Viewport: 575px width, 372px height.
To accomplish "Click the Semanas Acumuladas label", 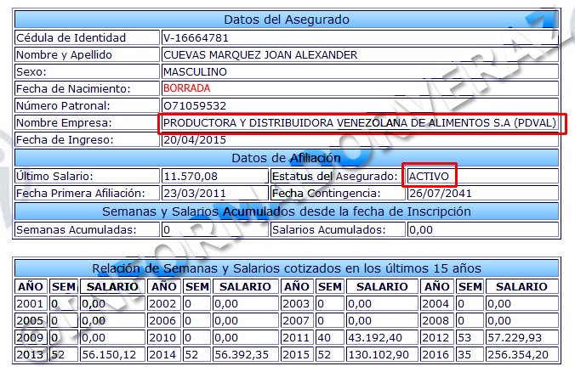I will click(77, 230).
